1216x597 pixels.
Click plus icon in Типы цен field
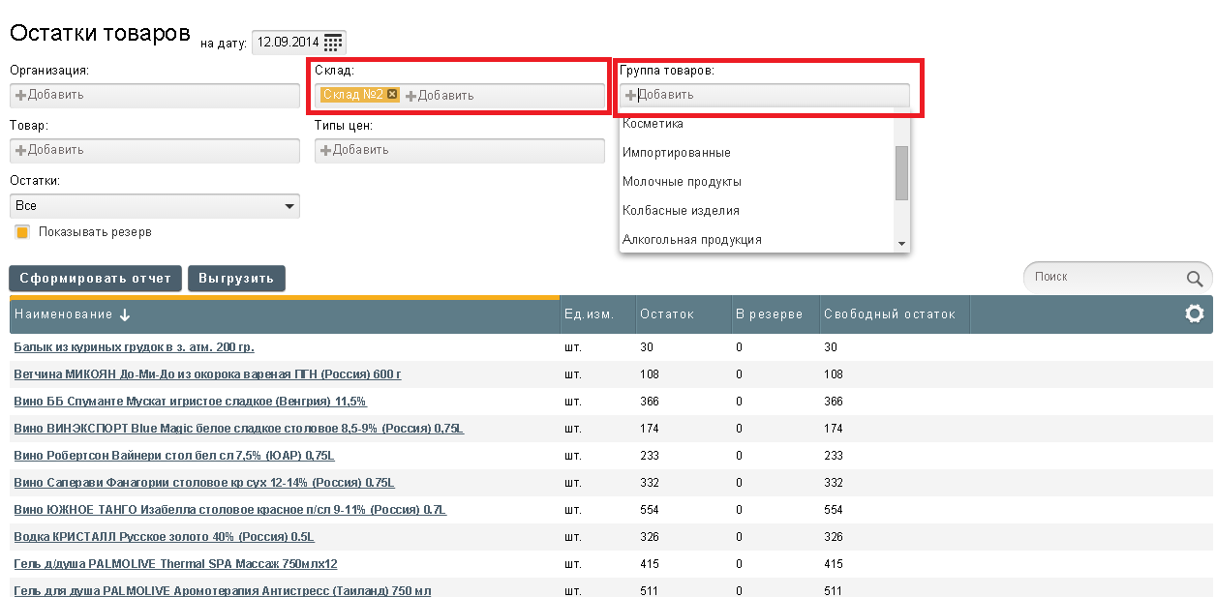click(325, 150)
